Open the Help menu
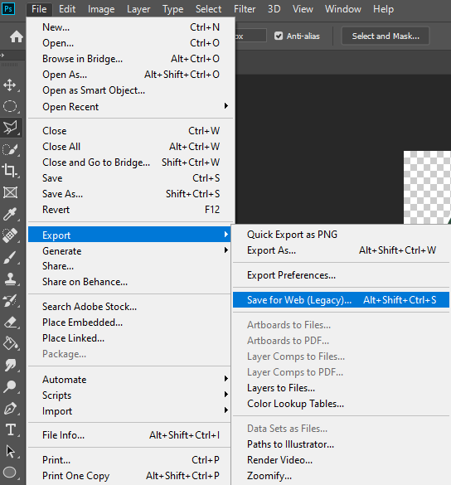This screenshot has height=485, width=451. click(383, 9)
